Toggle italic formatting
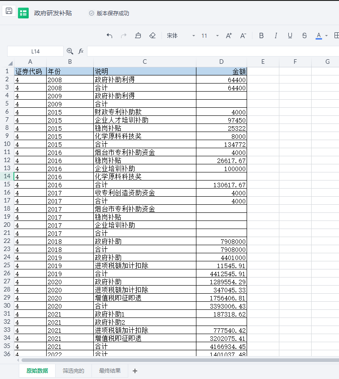Screen dimensions: 339x379 click(275, 36)
